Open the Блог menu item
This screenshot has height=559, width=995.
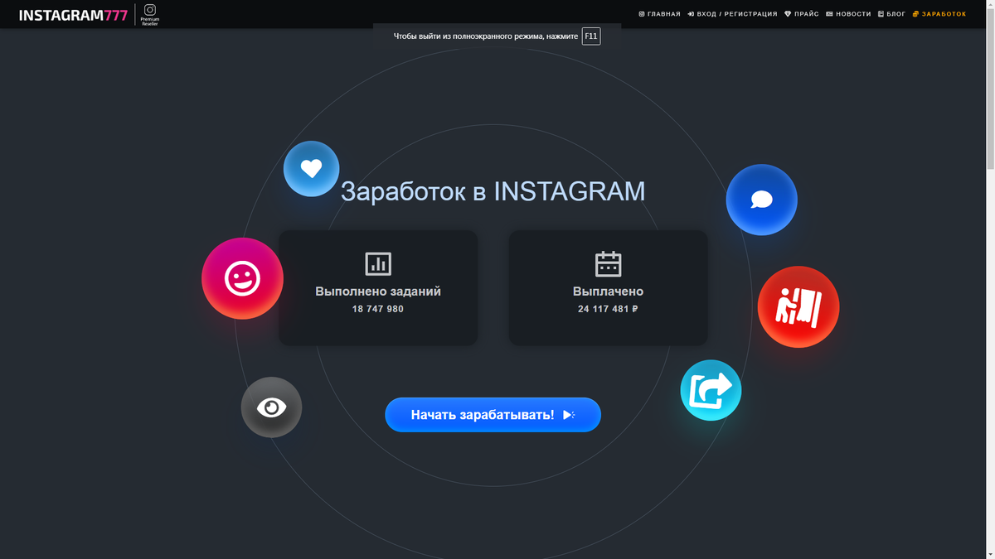pos(892,14)
